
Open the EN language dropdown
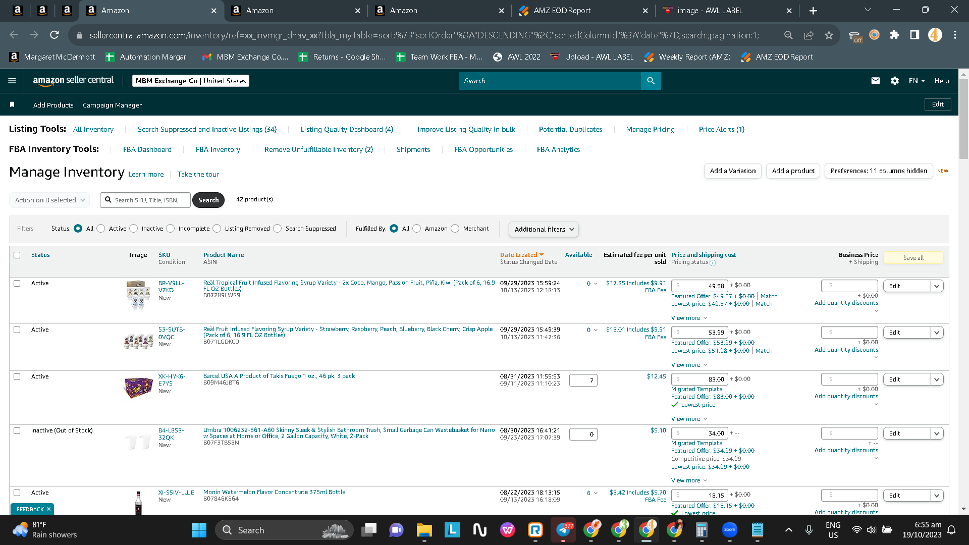[917, 81]
